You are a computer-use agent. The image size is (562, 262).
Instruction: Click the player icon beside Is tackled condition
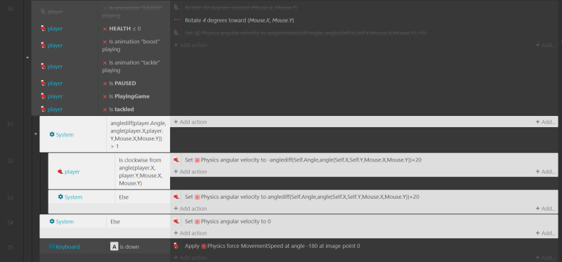(43, 109)
